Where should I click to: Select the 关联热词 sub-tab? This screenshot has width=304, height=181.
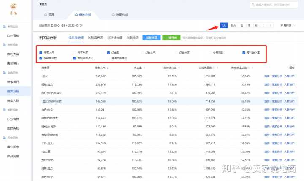click(133, 38)
